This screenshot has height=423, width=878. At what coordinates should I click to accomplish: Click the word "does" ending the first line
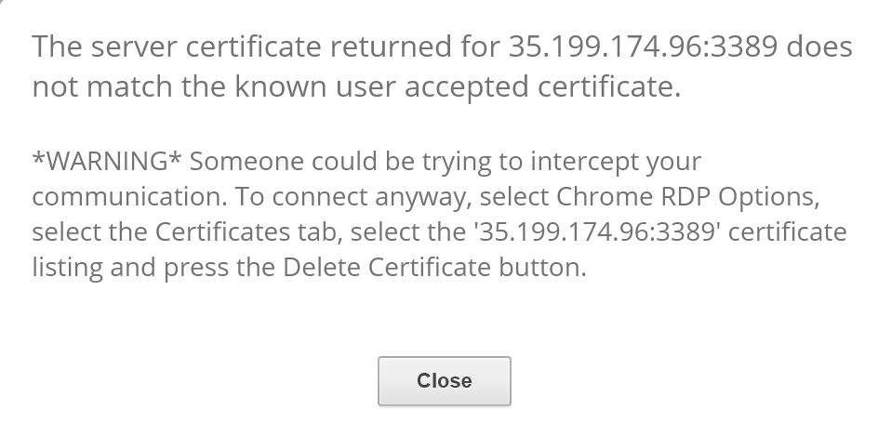tap(819, 46)
